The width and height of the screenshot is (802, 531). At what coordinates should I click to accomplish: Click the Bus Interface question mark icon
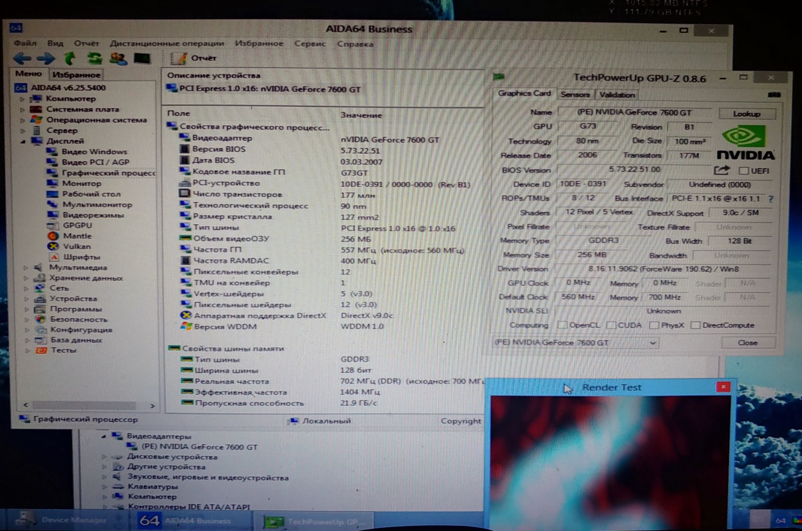[x=771, y=199]
